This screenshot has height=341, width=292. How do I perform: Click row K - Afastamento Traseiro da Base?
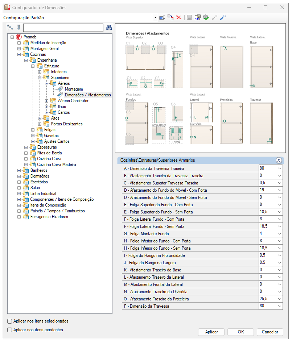tap(202, 270)
